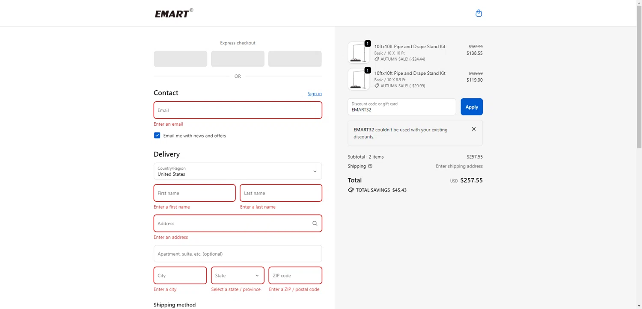Click the 'Enter an address' error text
Image resolution: width=642 pixels, height=309 pixels.
(x=171, y=237)
